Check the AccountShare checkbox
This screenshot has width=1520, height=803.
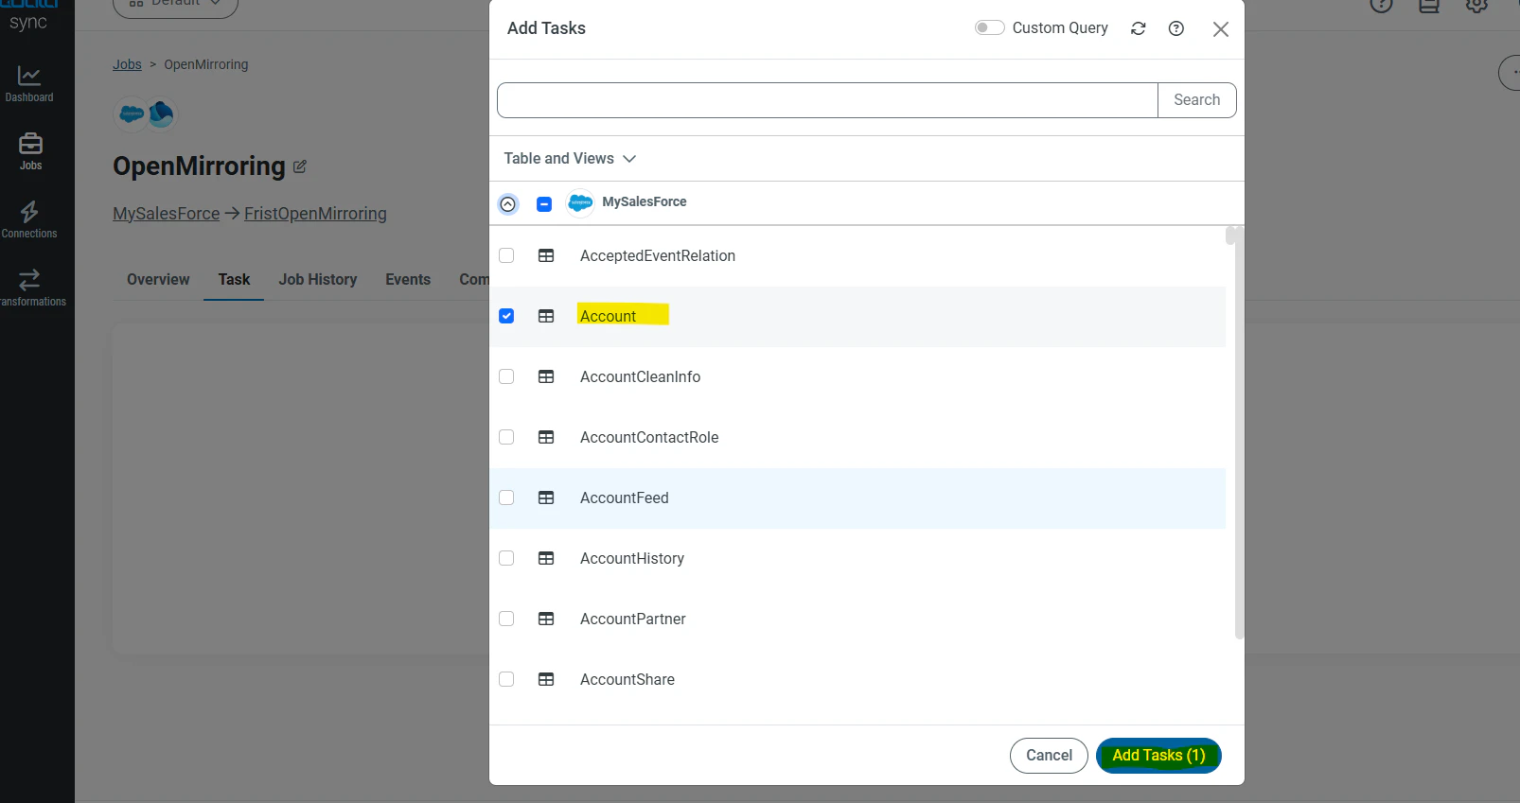tap(506, 679)
